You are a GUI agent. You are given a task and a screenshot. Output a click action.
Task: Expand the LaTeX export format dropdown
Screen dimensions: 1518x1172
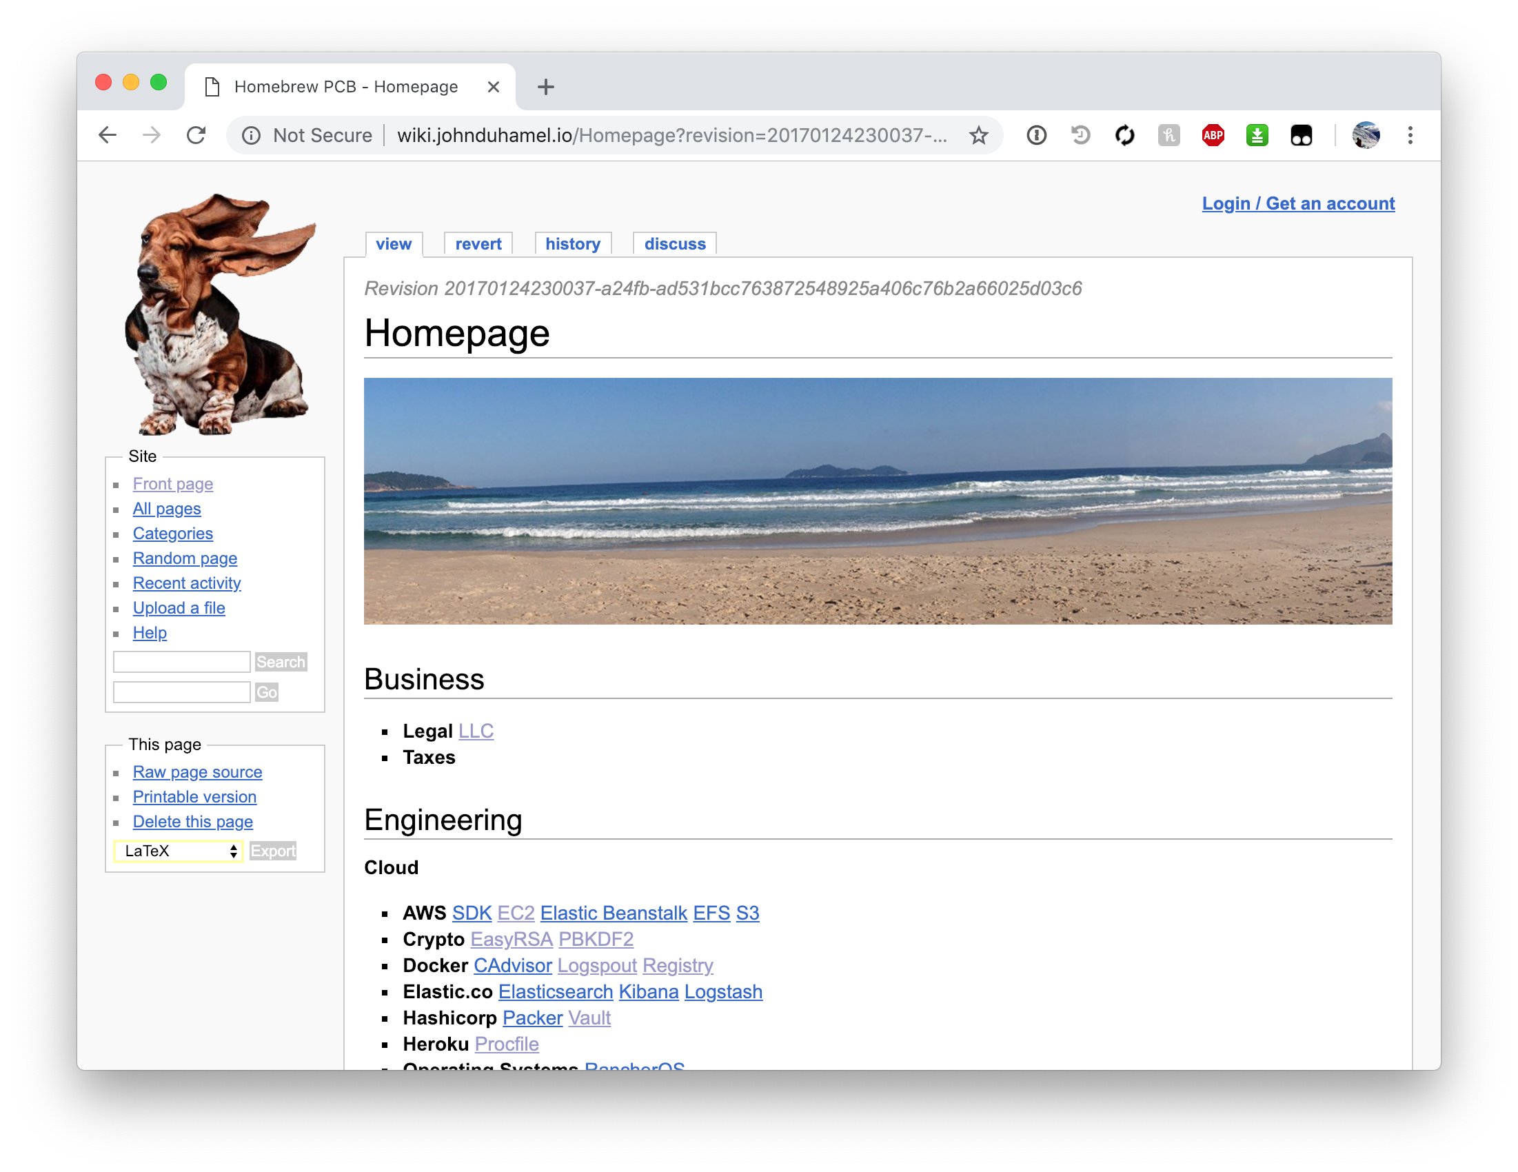(179, 851)
